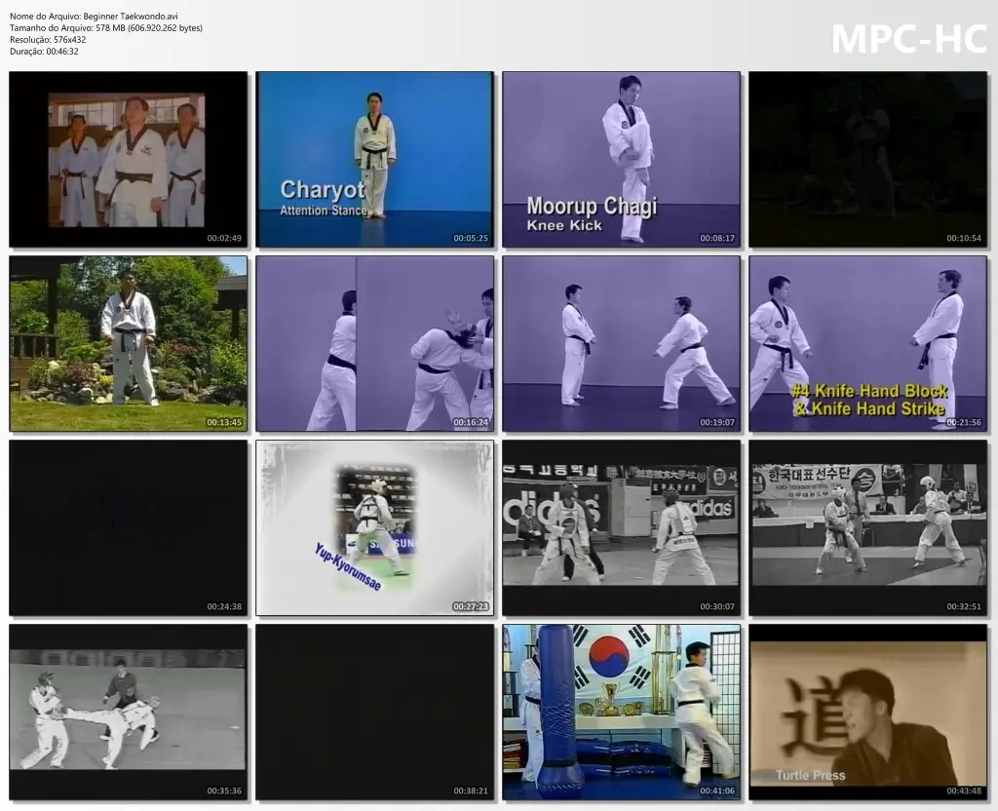Viewport: 998px width, 811px height.
Task: Click the duration line '00:46:32'
Action: [44, 52]
